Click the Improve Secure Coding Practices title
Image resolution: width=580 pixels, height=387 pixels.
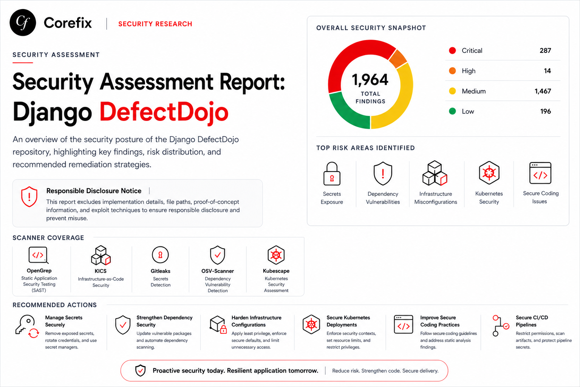click(x=440, y=321)
